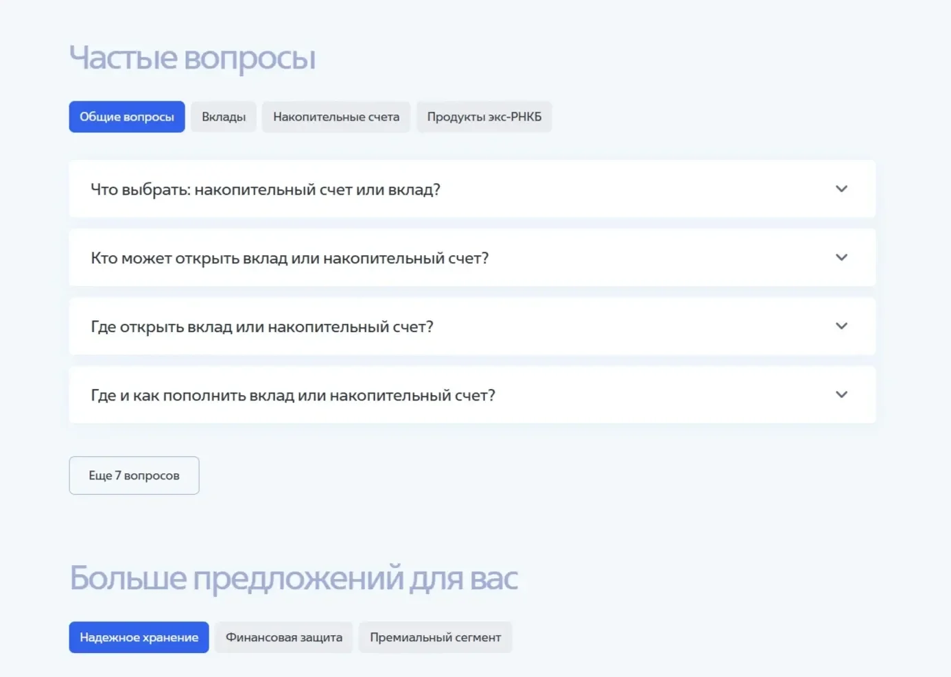Click text Где открыть вклад или накопительный счет?
951x677 pixels.
click(x=262, y=326)
